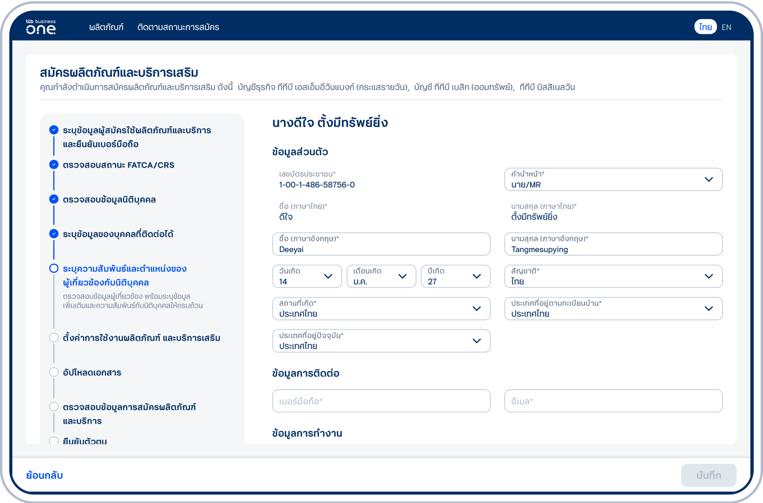This screenshot has height=503, width=763.
Task: Click first step checkmark icon in sidebar
Action: 54,130
